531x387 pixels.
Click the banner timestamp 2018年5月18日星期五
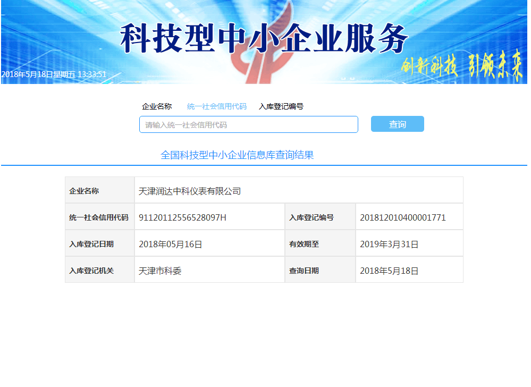(39, 74)
